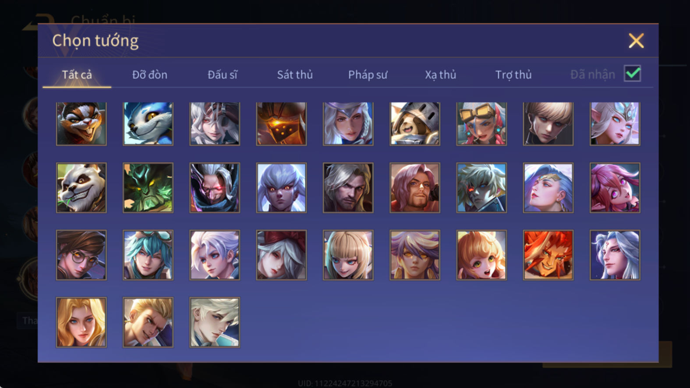690x388 pixels.
Task: Select the blonde woman hero portrait
Action: tap(81, 322)
